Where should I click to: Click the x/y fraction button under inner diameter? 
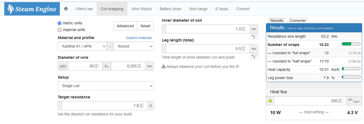pos(254,36)
